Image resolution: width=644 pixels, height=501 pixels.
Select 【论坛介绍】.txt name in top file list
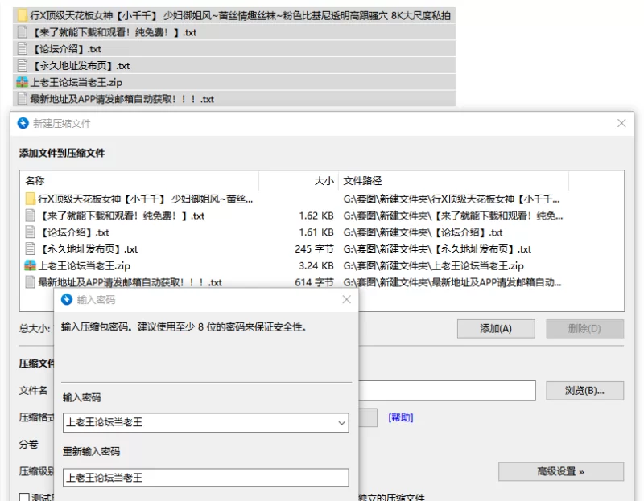click(66, 49)
